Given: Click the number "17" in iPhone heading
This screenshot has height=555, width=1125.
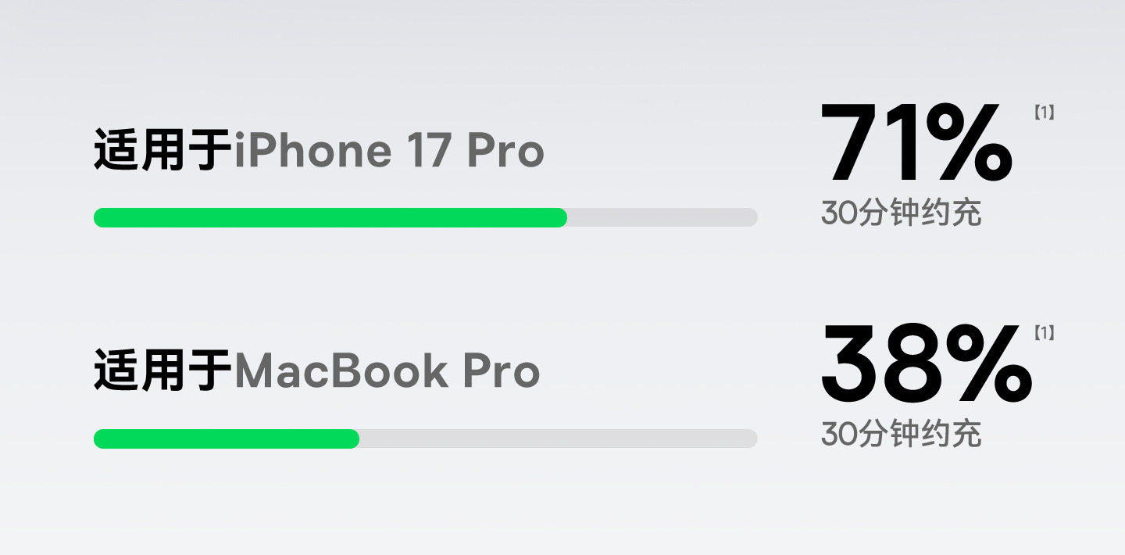Looking at the screenshot, I should pyautogui.click(x=427, y=150).
